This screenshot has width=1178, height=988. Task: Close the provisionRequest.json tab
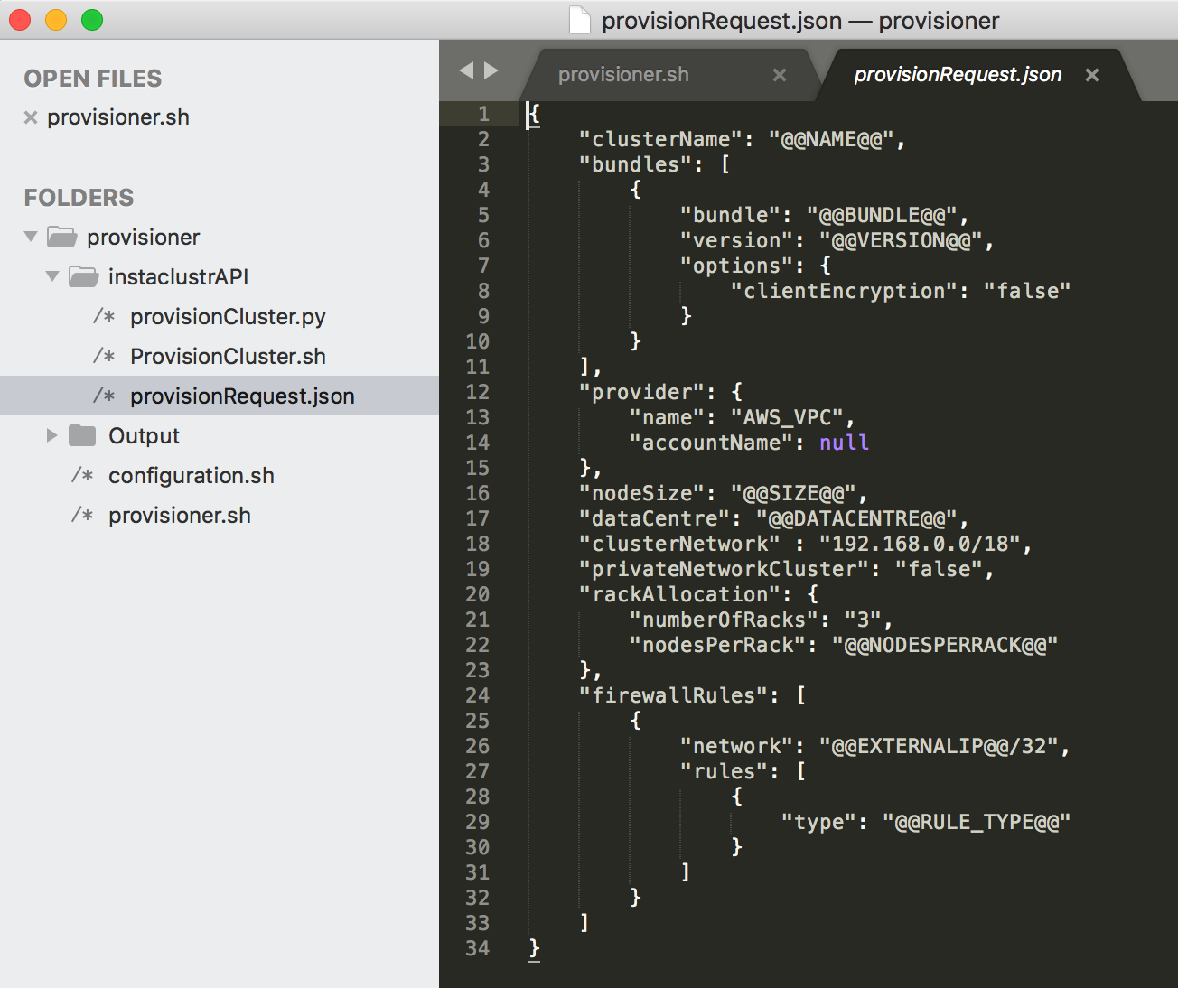coord(1092,75)
